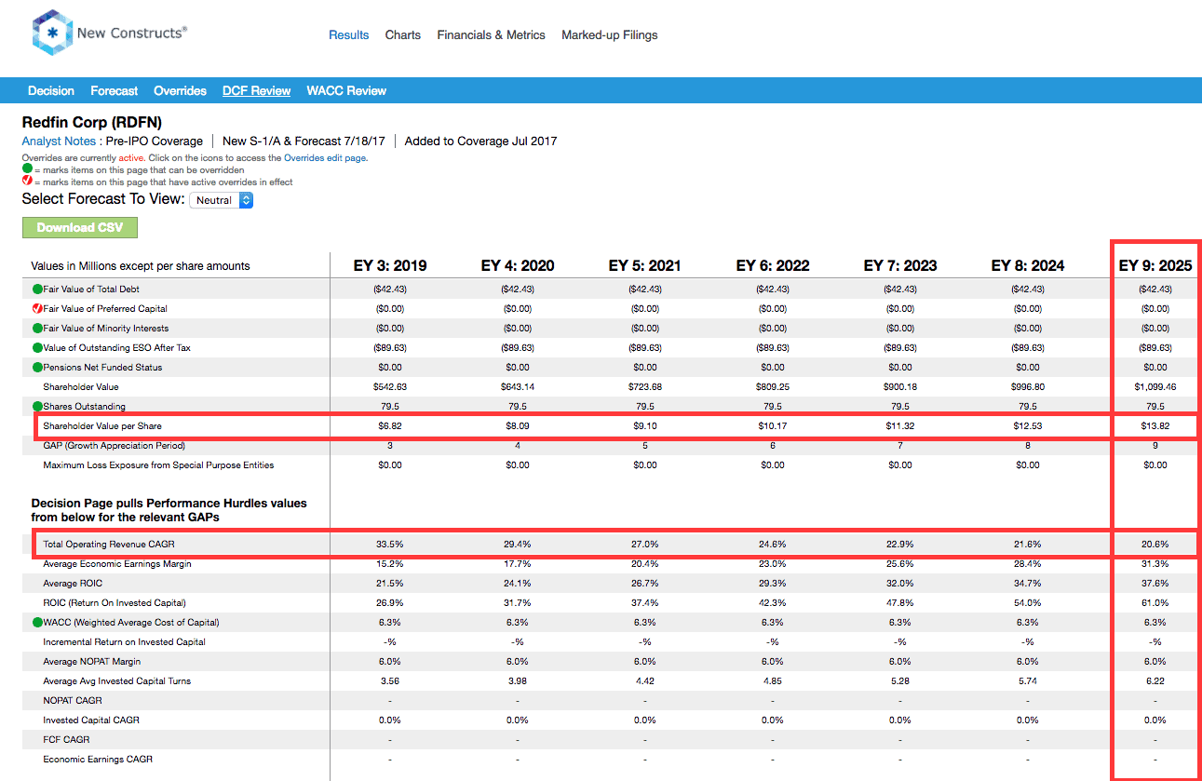Image resolution: width=1202 pixels, height=781 pixels.
Task: Click green override icon beside Pensions Net Funded Status
Action: click(x=37, y=367)
